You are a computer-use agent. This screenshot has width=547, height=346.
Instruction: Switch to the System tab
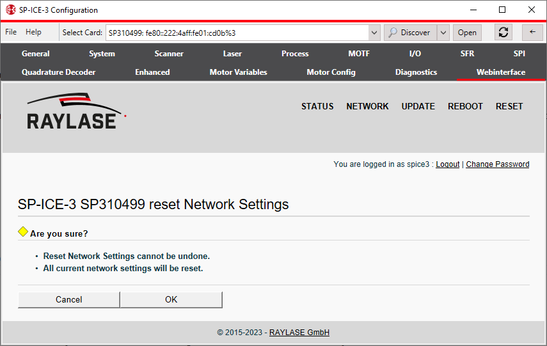[x=102, y=54]
